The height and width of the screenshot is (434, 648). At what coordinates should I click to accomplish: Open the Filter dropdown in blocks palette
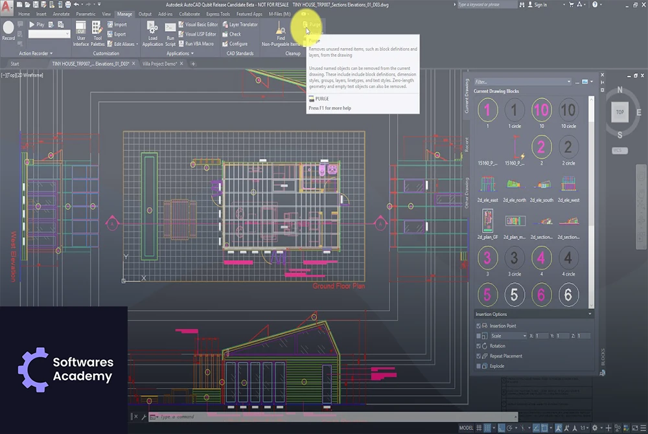[x=569, y=82]
